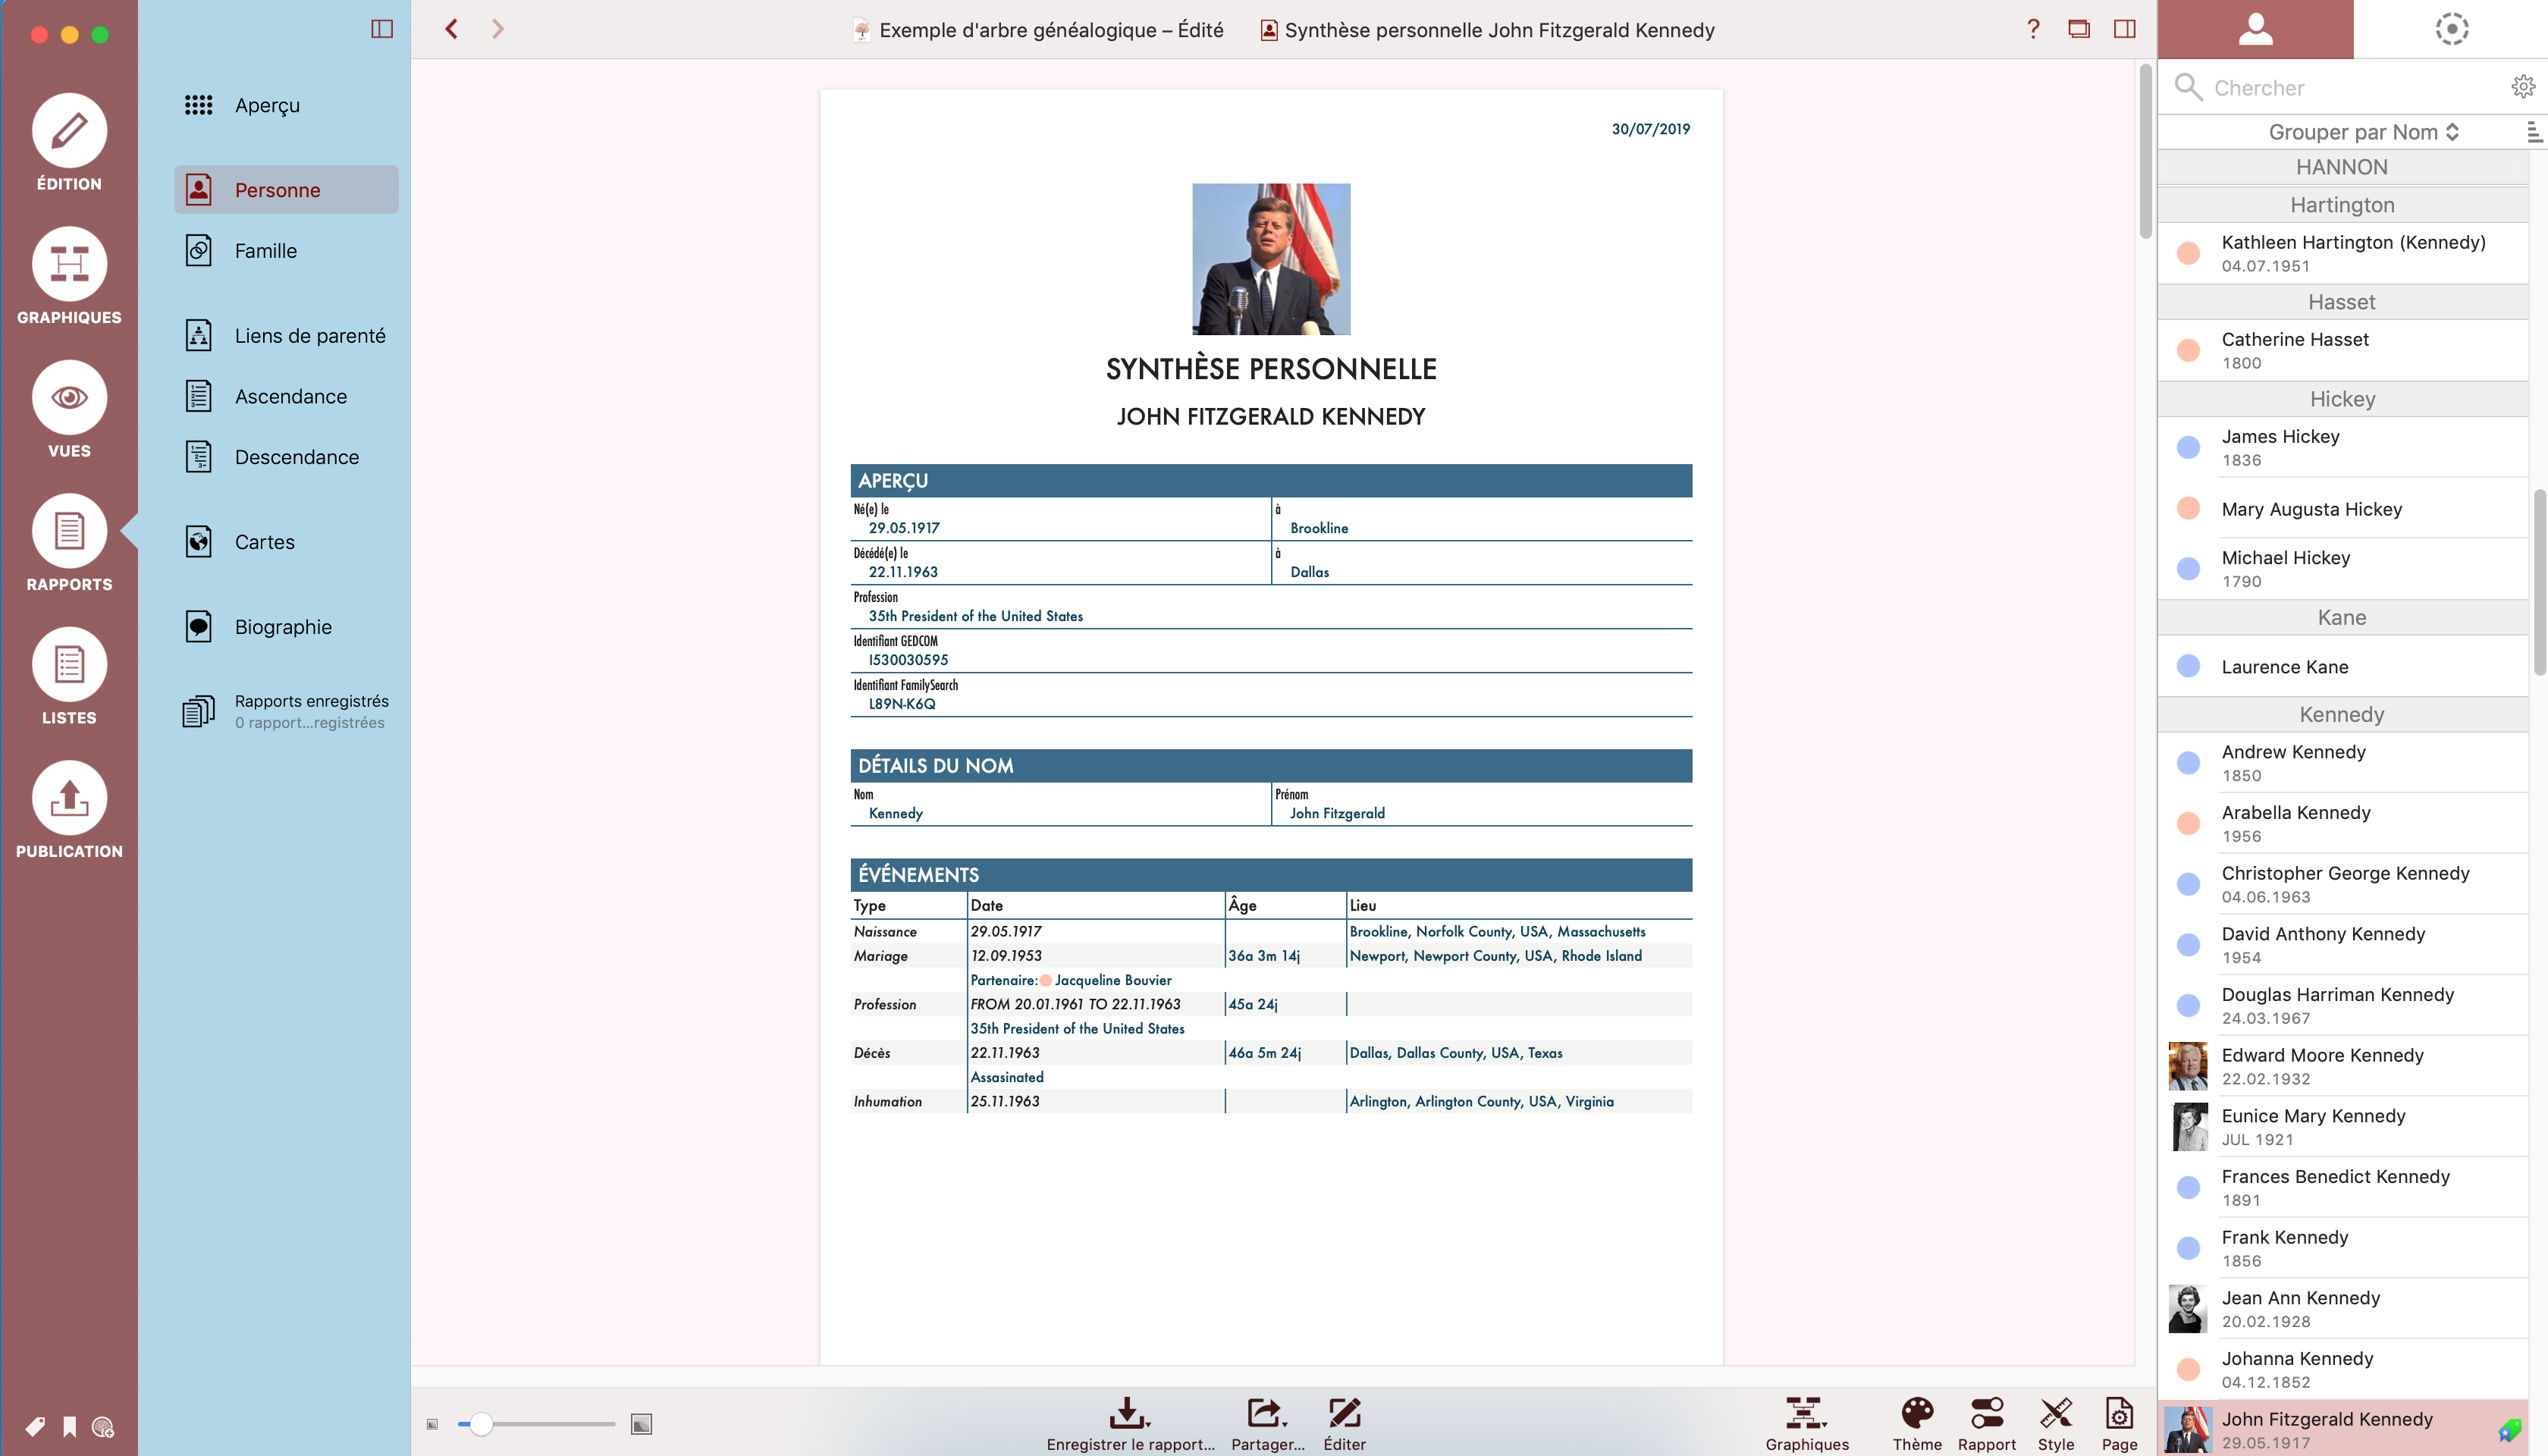Select Aperçu in the report list
The height and width of the screenshot is (1456, 2548).
[x=286, y=105]
